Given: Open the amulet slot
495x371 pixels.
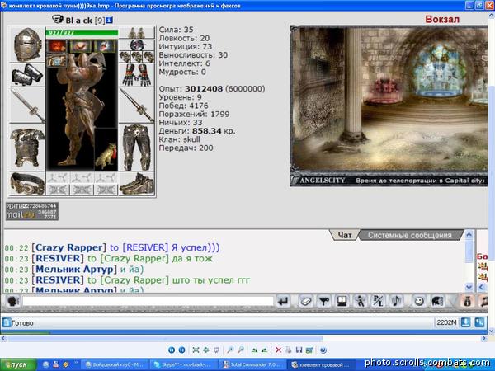Looking at the screenshot, I should point(137,45).
